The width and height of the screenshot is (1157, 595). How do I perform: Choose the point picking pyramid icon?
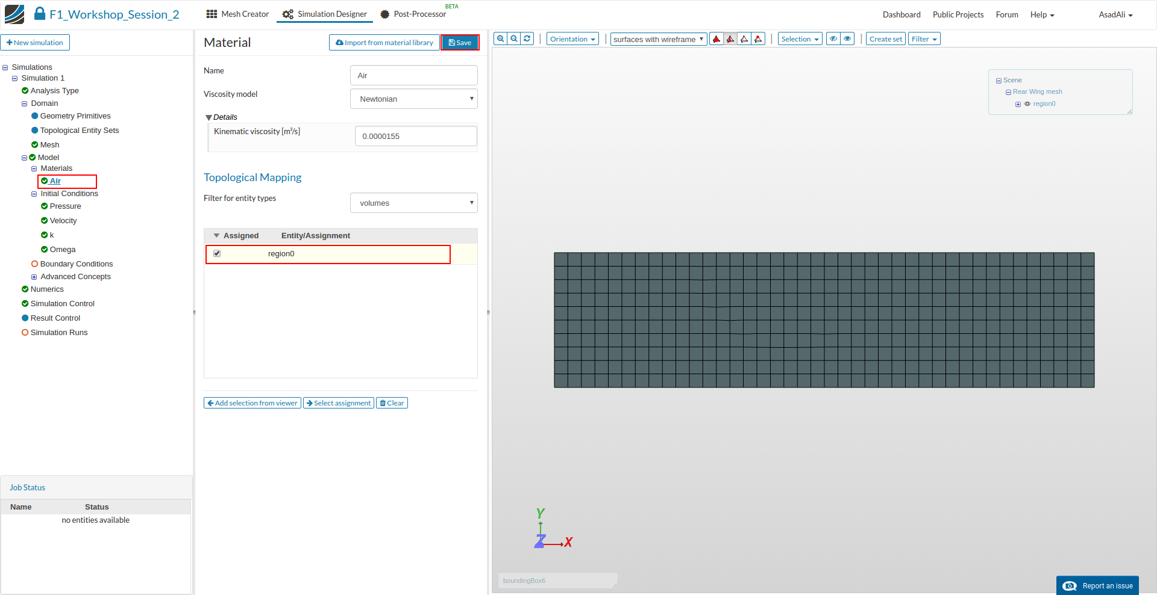pos(758,39)
